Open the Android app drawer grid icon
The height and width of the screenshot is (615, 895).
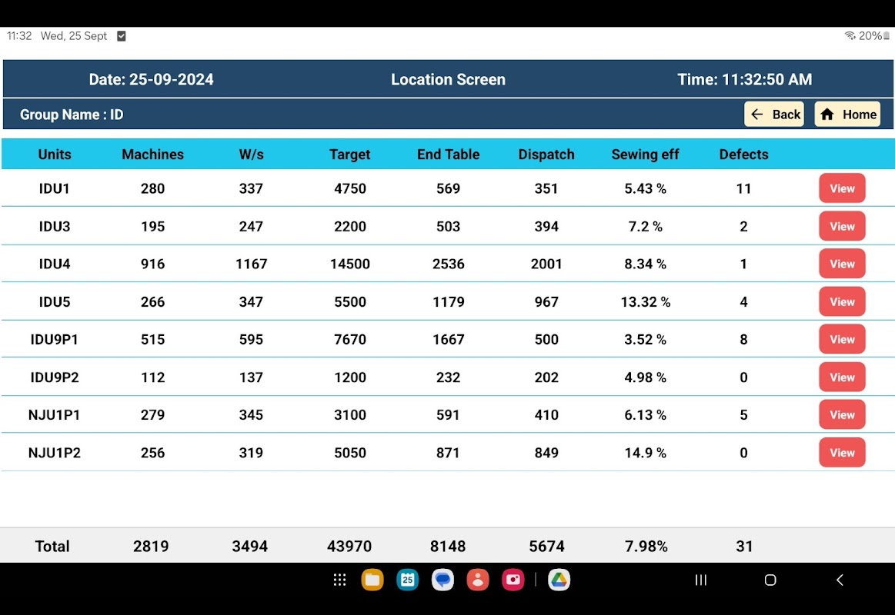[x=339, y=580]
